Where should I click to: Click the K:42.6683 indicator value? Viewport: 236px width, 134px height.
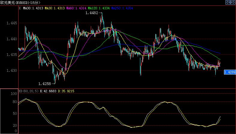point(48,91)
